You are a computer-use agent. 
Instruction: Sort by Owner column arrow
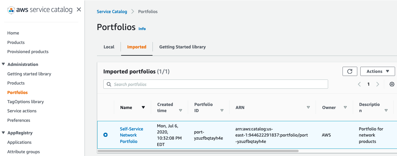pos(345,107)
